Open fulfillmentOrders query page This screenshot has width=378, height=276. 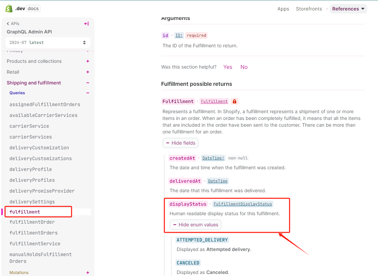pos(33,233)
